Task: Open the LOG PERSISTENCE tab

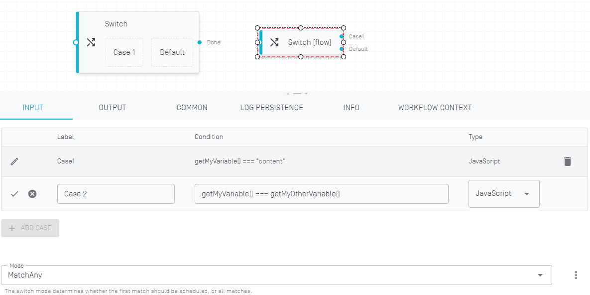Action: pyautogui.click(x=271, y=108)
